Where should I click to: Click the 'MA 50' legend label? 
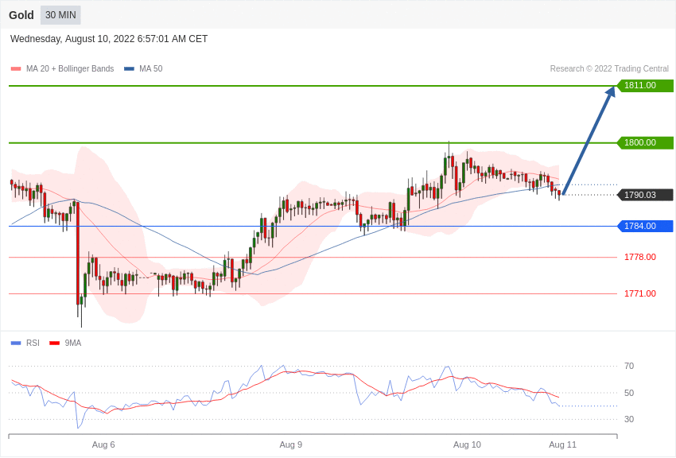tap(151, 69)
